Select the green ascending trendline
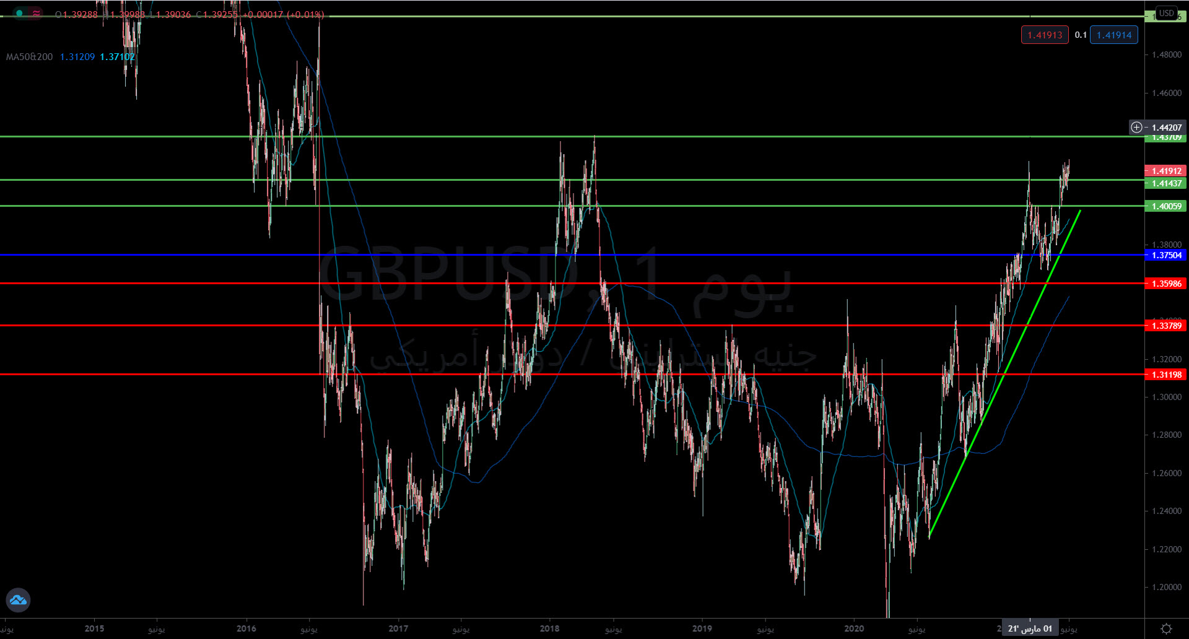Viewport: 1189px width, 639px height. 1004,374
